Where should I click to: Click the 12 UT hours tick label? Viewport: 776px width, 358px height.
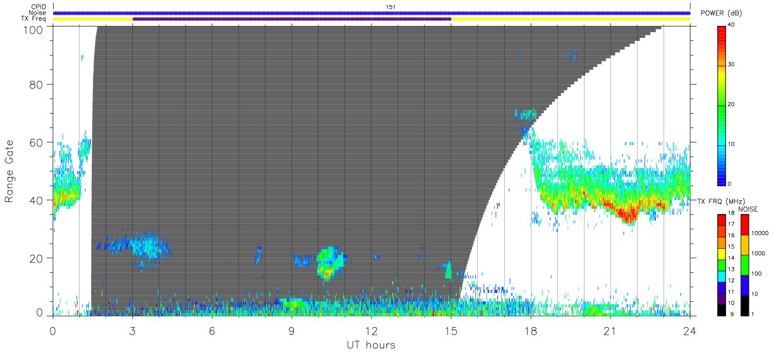click(372, 330)
